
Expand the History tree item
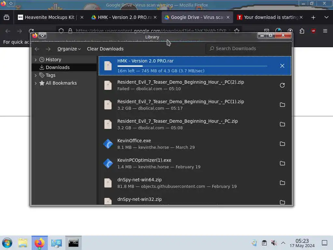coord(35,60)
